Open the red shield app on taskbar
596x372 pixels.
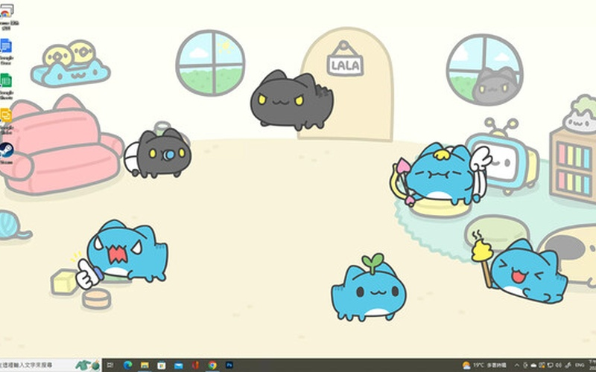click(195, 365)
